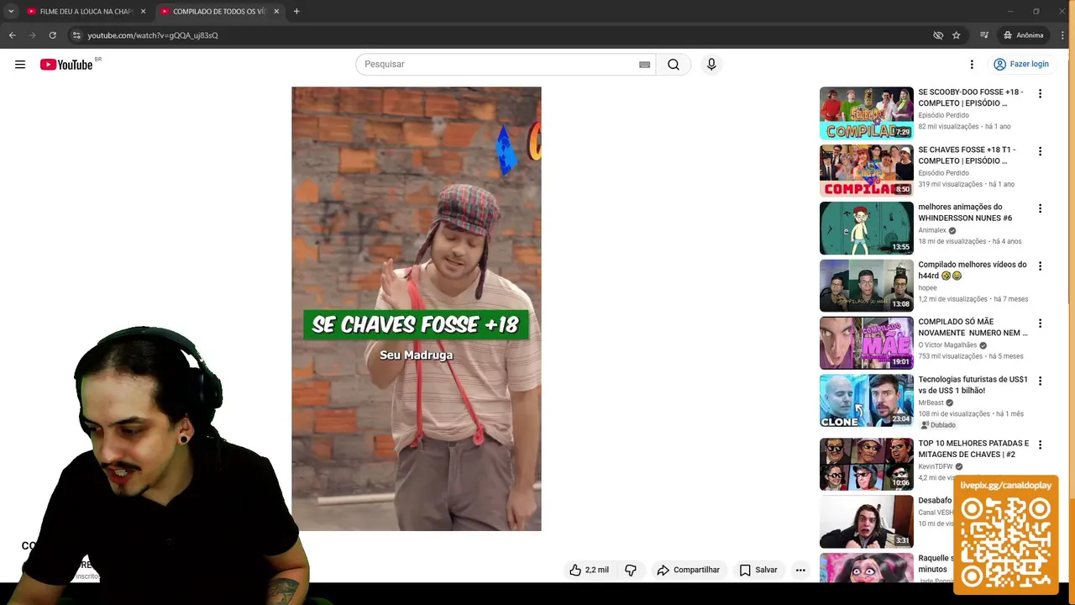The height and width of the screenshot is (605, 1075).
Task: Open the KevinTDFW channel link
Action: pyautogui.click(x=936, y=466)
